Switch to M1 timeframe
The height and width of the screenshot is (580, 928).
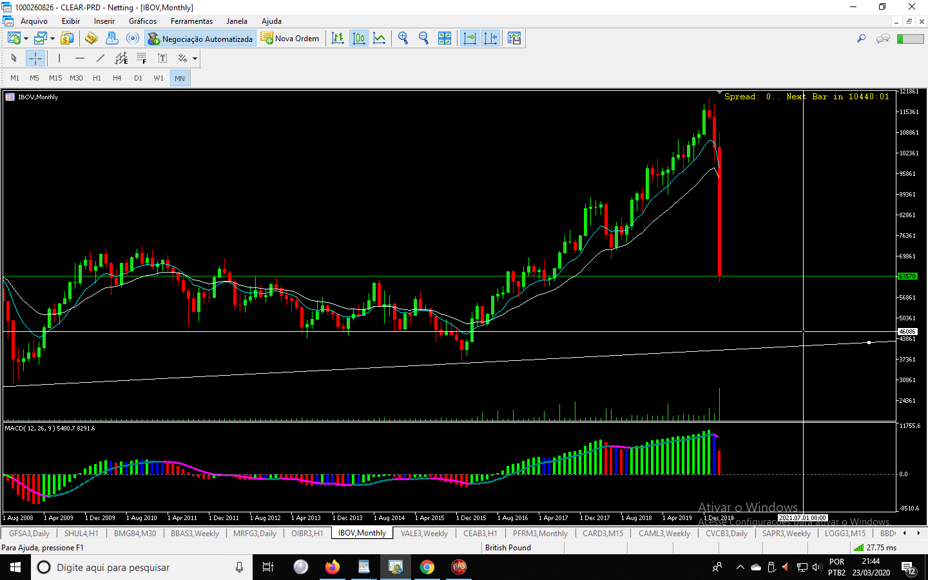(x=15, y=78)
